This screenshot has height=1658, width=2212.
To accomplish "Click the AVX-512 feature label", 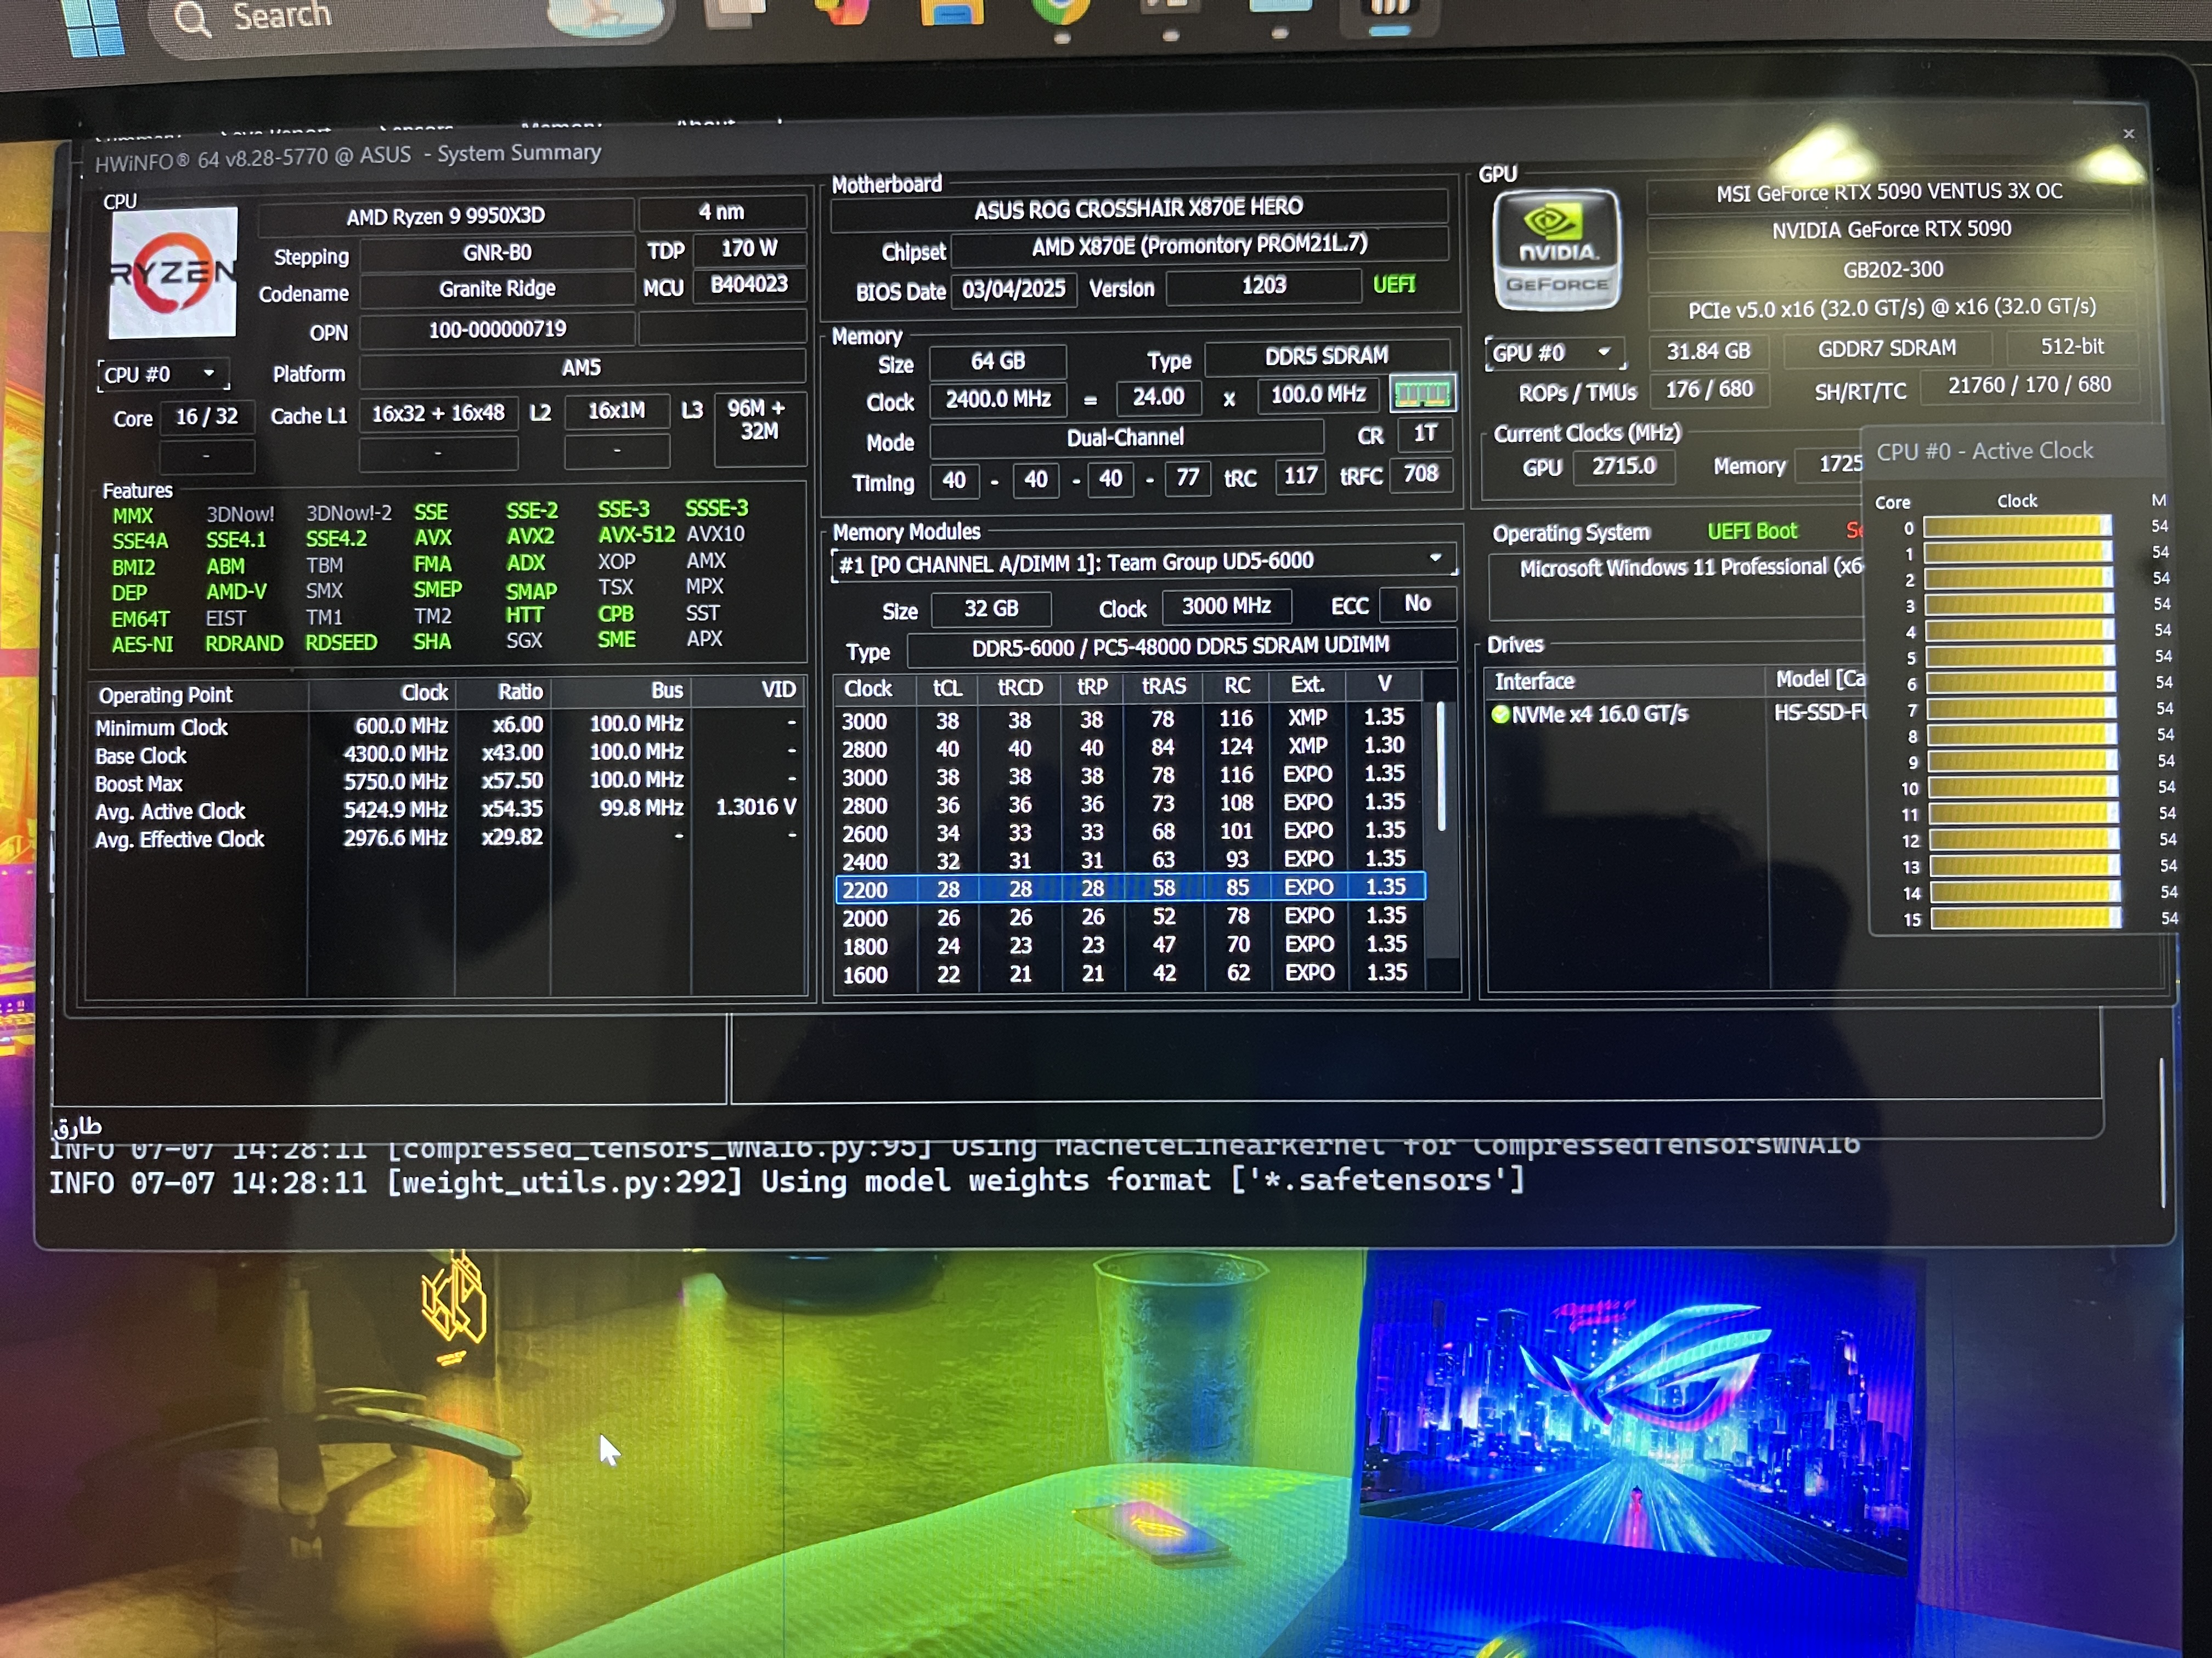I will [636, 535].
